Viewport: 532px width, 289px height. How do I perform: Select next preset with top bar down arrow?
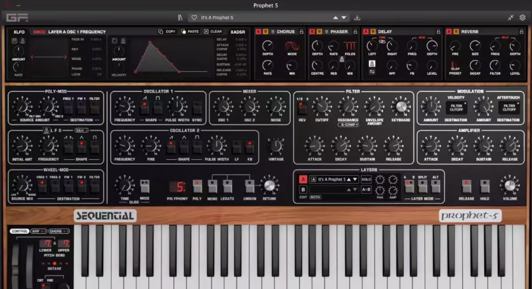pyautogui.click(x=344, y=18)
